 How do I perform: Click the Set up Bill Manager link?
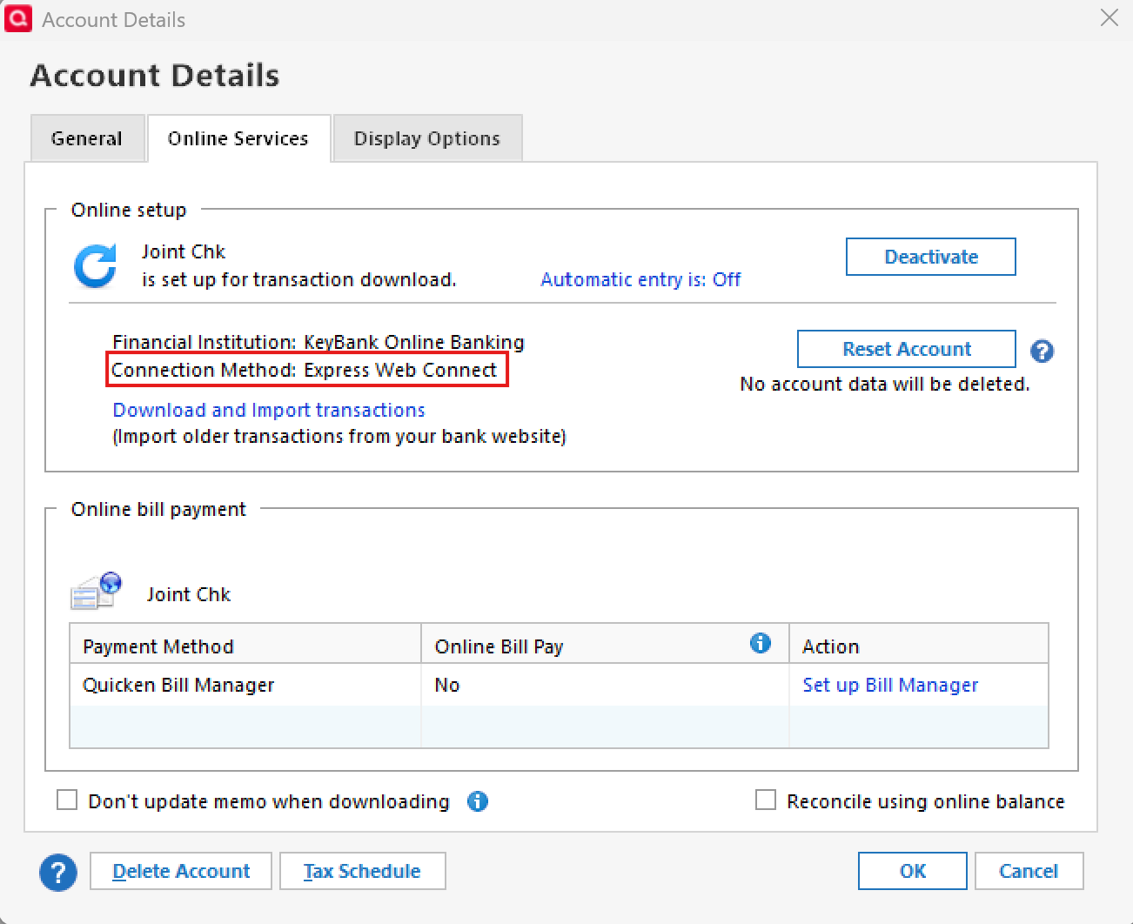pyautogui.click(x=890, y=685)
